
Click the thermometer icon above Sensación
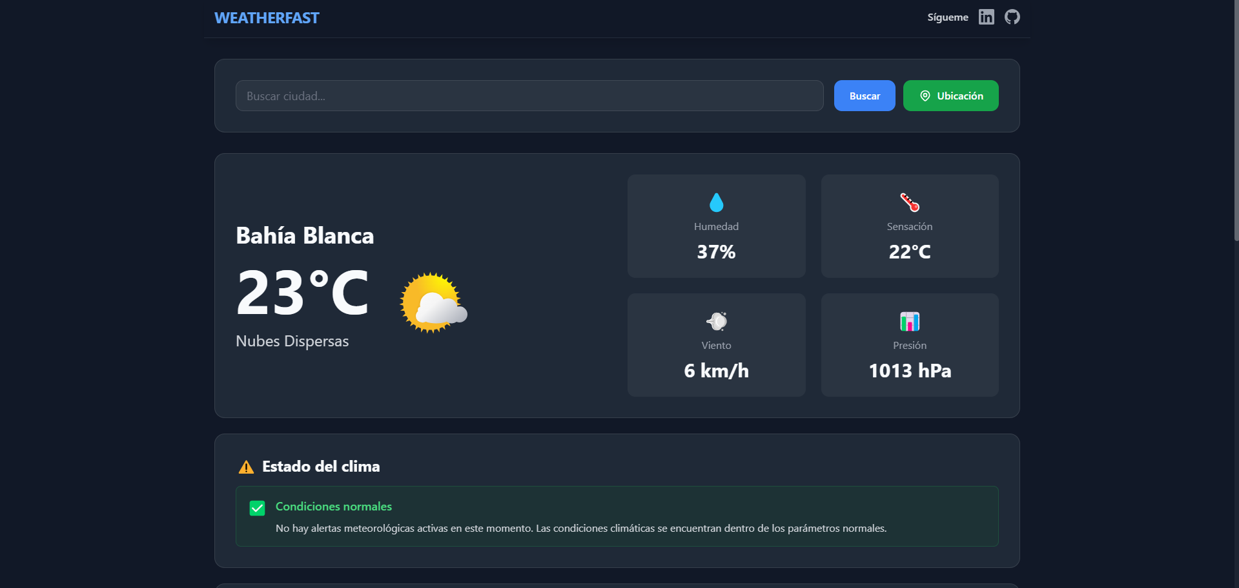(910, 202)
